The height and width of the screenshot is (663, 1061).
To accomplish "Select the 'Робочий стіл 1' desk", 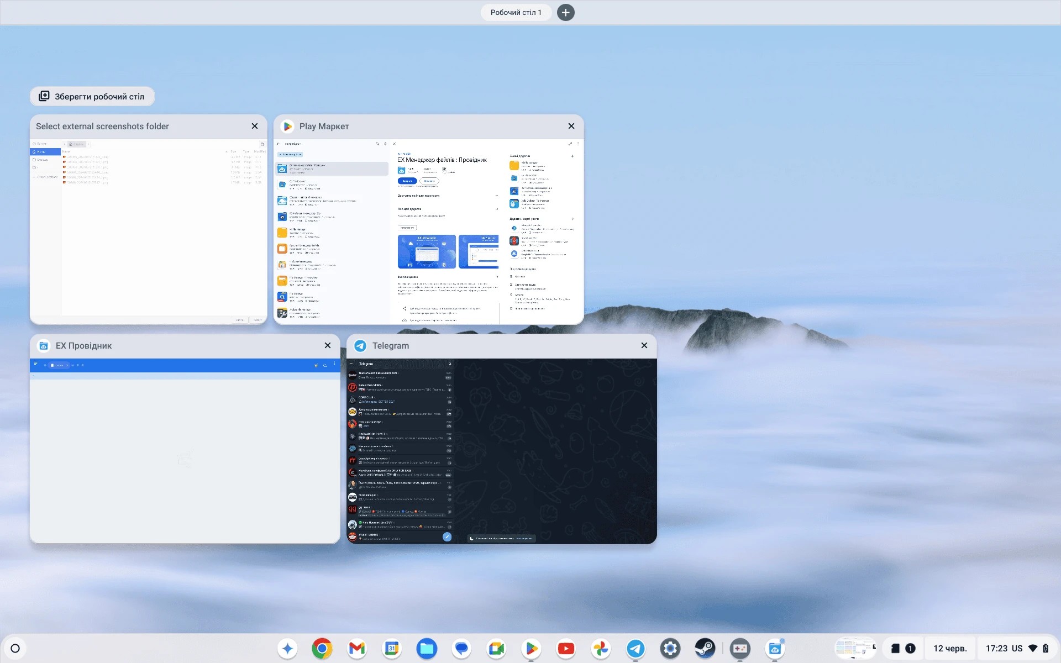I will click(x=516, y=12).
